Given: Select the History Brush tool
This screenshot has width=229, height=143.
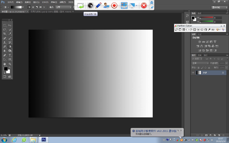Looking at the screenshot, I should coord(10,42).
